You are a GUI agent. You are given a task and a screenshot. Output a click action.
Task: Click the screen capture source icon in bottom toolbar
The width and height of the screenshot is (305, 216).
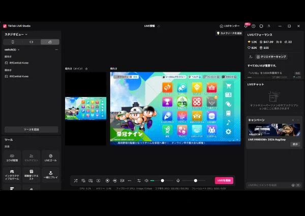(83, 180)
